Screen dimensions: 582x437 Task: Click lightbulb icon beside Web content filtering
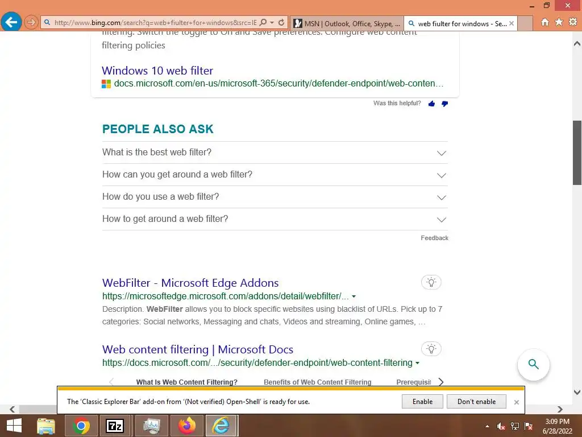point(431,349)
